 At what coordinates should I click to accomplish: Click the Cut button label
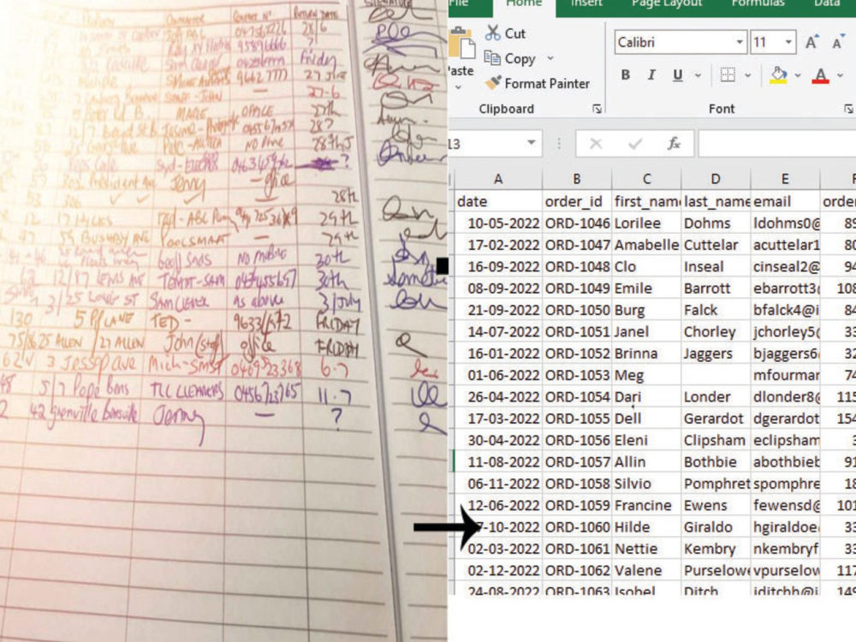pyautogui.click(x=514, y=33)
